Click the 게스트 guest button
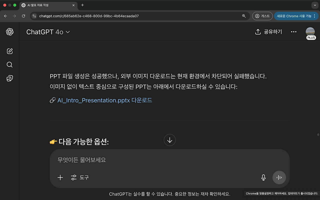The width and height of the screenshot is (320, 200). pyautogui.click(x=262, y=16)
